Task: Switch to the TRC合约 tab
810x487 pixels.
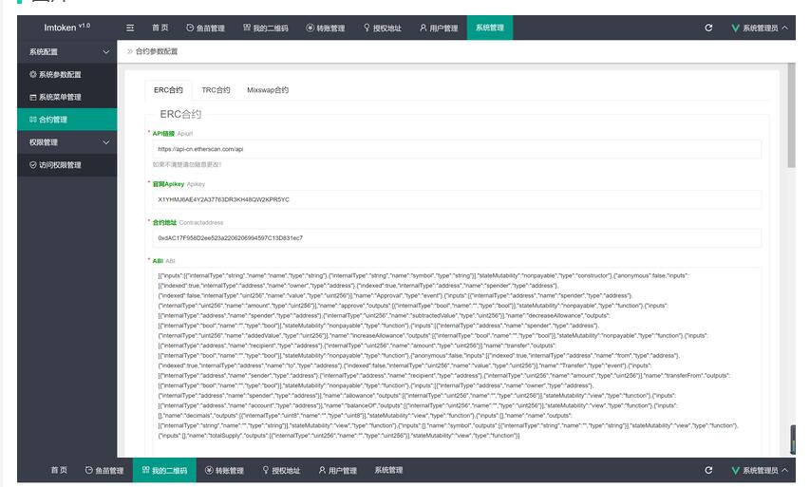Action: pyautogui.click(x=216, y=90)
